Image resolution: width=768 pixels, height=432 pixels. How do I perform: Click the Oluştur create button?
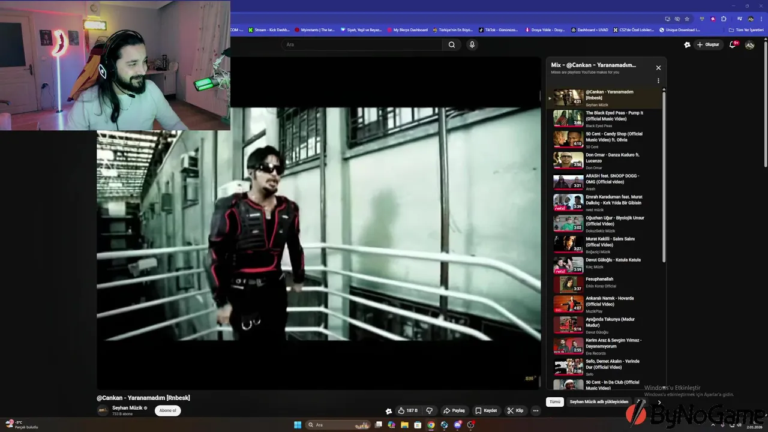pos(708,44)
